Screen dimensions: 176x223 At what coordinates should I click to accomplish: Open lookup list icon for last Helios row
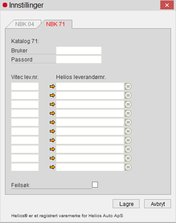pos(128,167)
